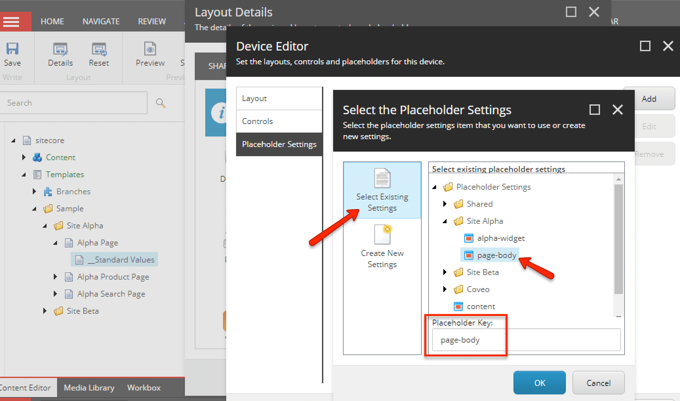Expand the Site Beta placeholder folder
The height and width of the screenshot is (401, 680).
445,272
